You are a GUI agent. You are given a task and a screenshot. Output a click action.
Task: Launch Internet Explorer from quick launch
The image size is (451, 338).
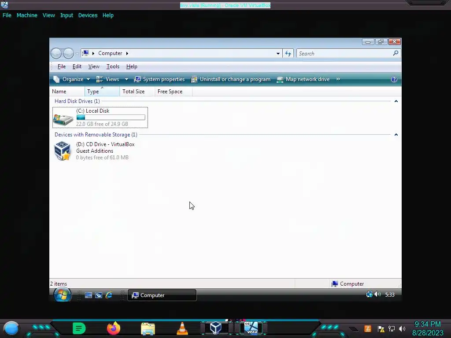(x=109, y=295)
